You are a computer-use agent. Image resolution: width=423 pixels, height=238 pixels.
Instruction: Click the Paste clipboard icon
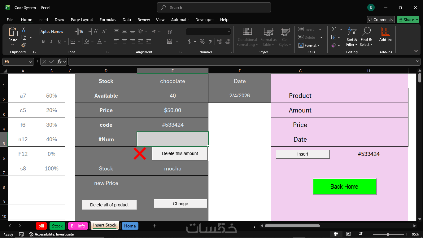pos(13,32)
